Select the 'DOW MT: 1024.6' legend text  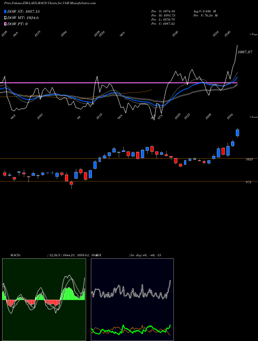23,18
